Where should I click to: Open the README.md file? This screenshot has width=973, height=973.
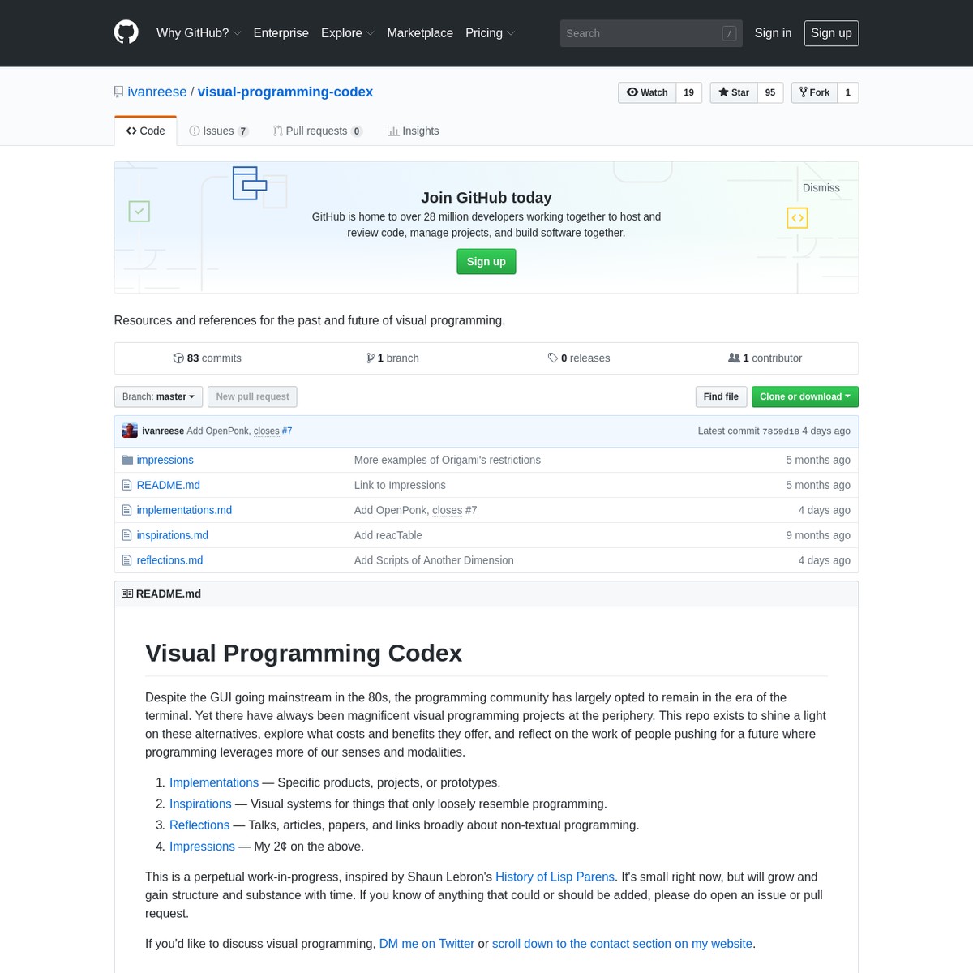tap(169, 485)
